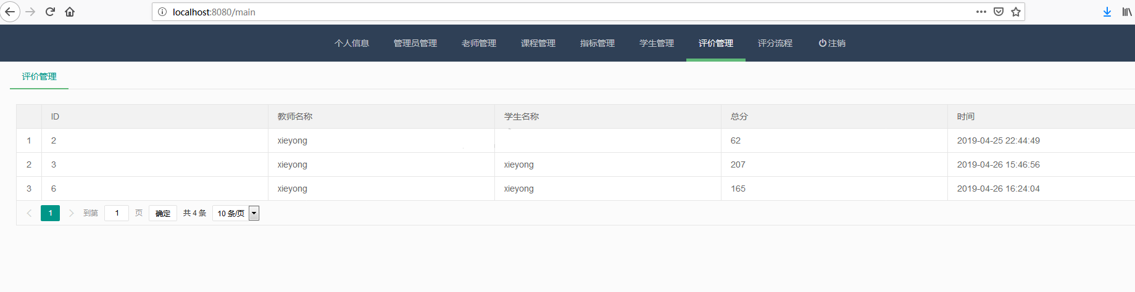Screen dimensions: 1135x292
Task: Open 管理员管理 navigation item
Action: click(x=415, y=43)
